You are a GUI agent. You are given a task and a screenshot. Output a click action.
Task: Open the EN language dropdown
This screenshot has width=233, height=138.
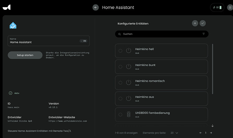(x=83, y=41)
